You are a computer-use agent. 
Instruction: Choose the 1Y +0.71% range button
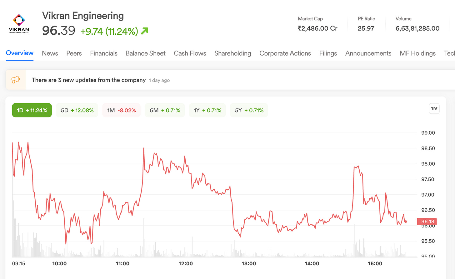tap(207, 110)
